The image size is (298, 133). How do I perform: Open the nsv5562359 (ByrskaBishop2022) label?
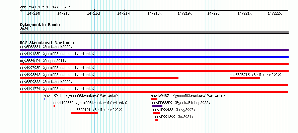tap(181, 103)
